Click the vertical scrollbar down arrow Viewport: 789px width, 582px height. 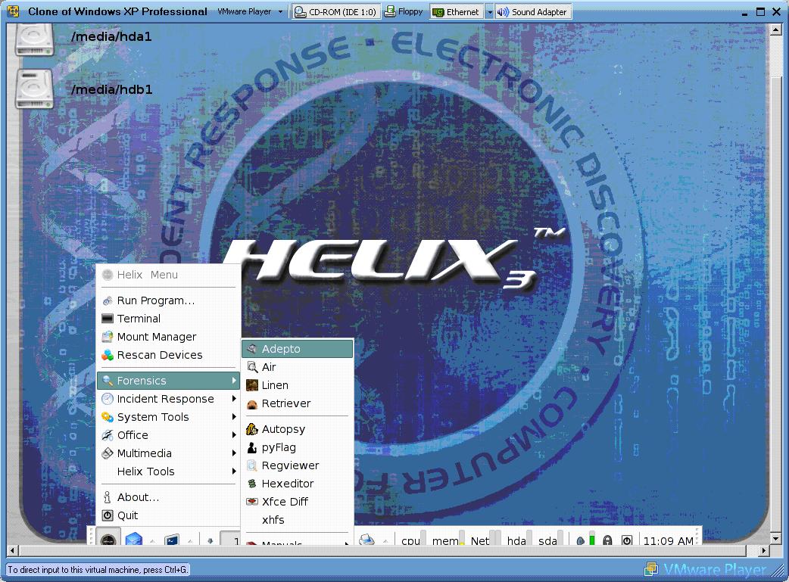tap(775, 539)
